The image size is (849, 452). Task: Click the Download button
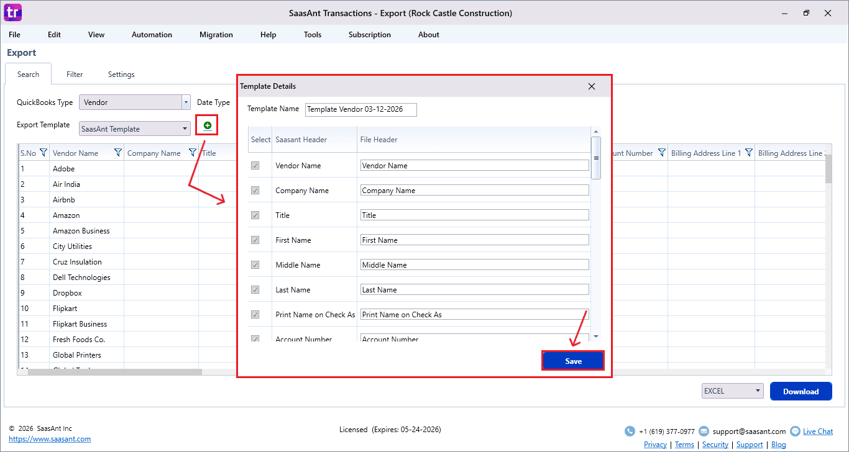(x=801, y=391)
